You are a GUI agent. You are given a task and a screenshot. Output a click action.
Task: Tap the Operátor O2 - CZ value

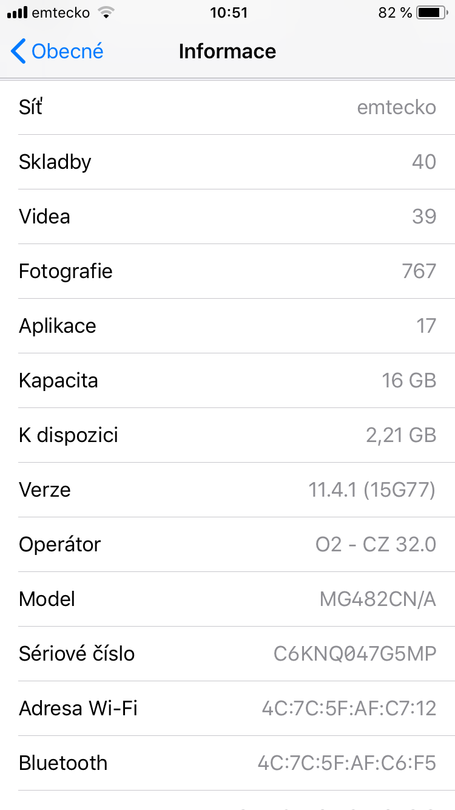click(376, 545)
